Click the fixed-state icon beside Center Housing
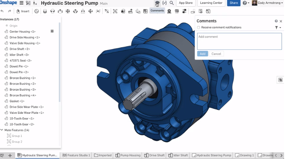286x159 pixels. click(x=52, y=31)
